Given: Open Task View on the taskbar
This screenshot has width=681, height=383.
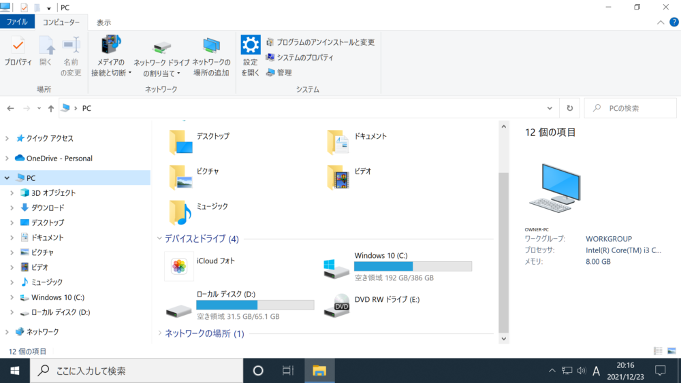Looking at the screenshot, I should pos(288,371).
